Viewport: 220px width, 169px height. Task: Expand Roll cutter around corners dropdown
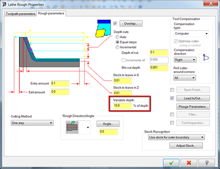point(185,78)
